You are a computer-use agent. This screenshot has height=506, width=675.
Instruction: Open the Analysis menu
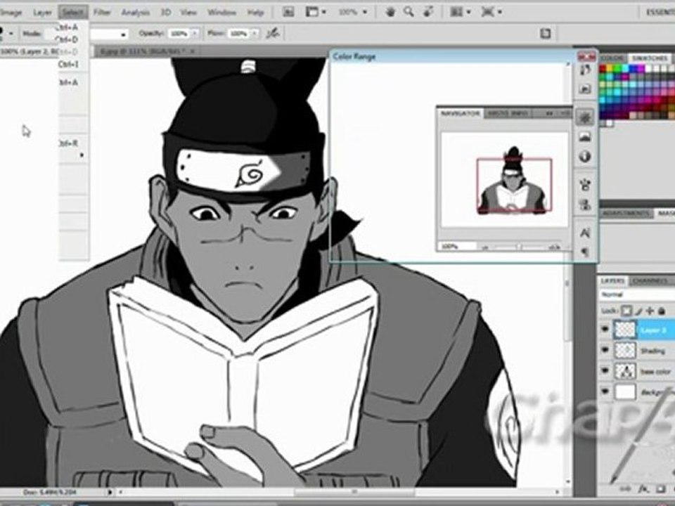tap(135, 13)
